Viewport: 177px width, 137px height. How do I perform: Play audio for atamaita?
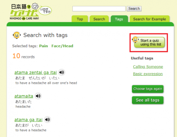tap(38, 96)
